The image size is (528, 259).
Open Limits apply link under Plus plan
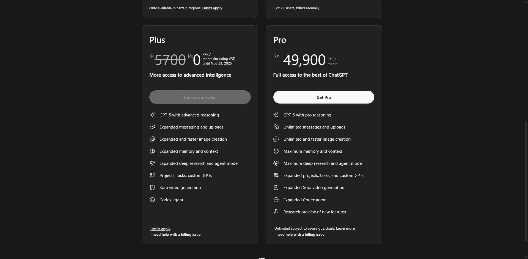(160, 229)
